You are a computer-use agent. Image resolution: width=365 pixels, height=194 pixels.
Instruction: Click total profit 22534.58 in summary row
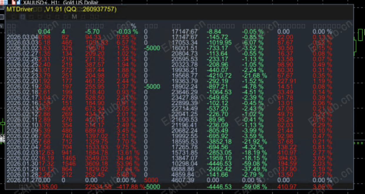pos(98,187)
